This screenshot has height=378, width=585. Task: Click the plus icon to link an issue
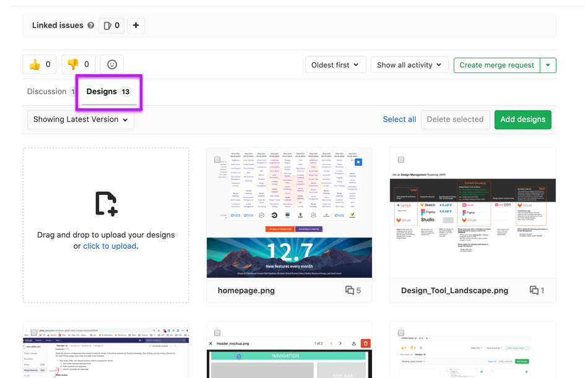pos(136,25)
